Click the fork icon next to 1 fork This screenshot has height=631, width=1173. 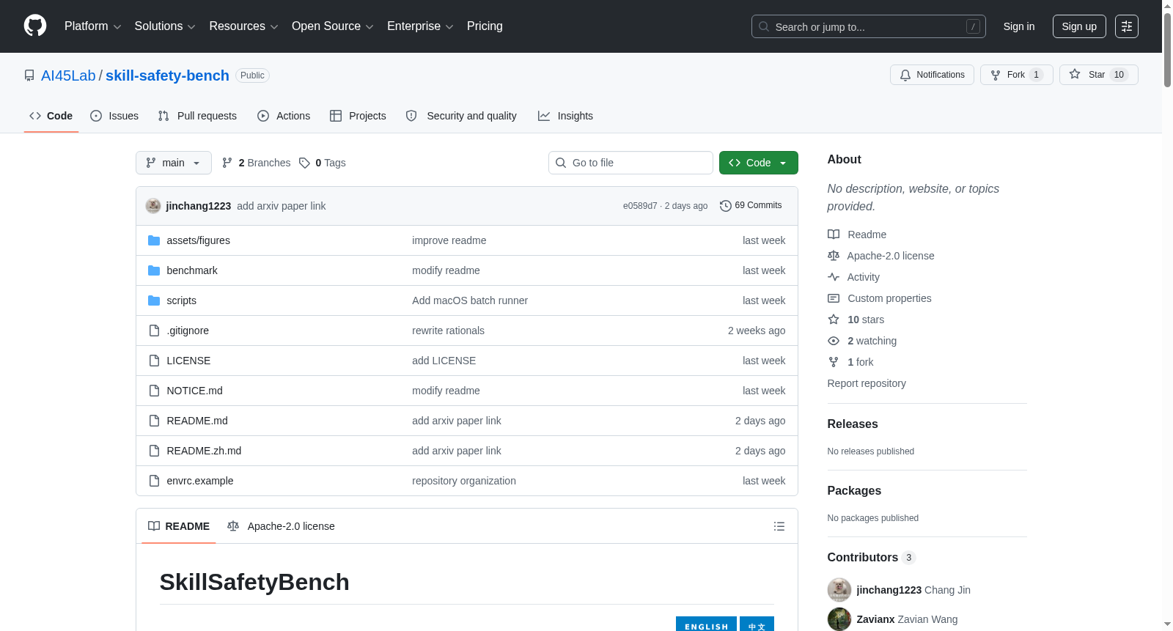coord(834,362)
